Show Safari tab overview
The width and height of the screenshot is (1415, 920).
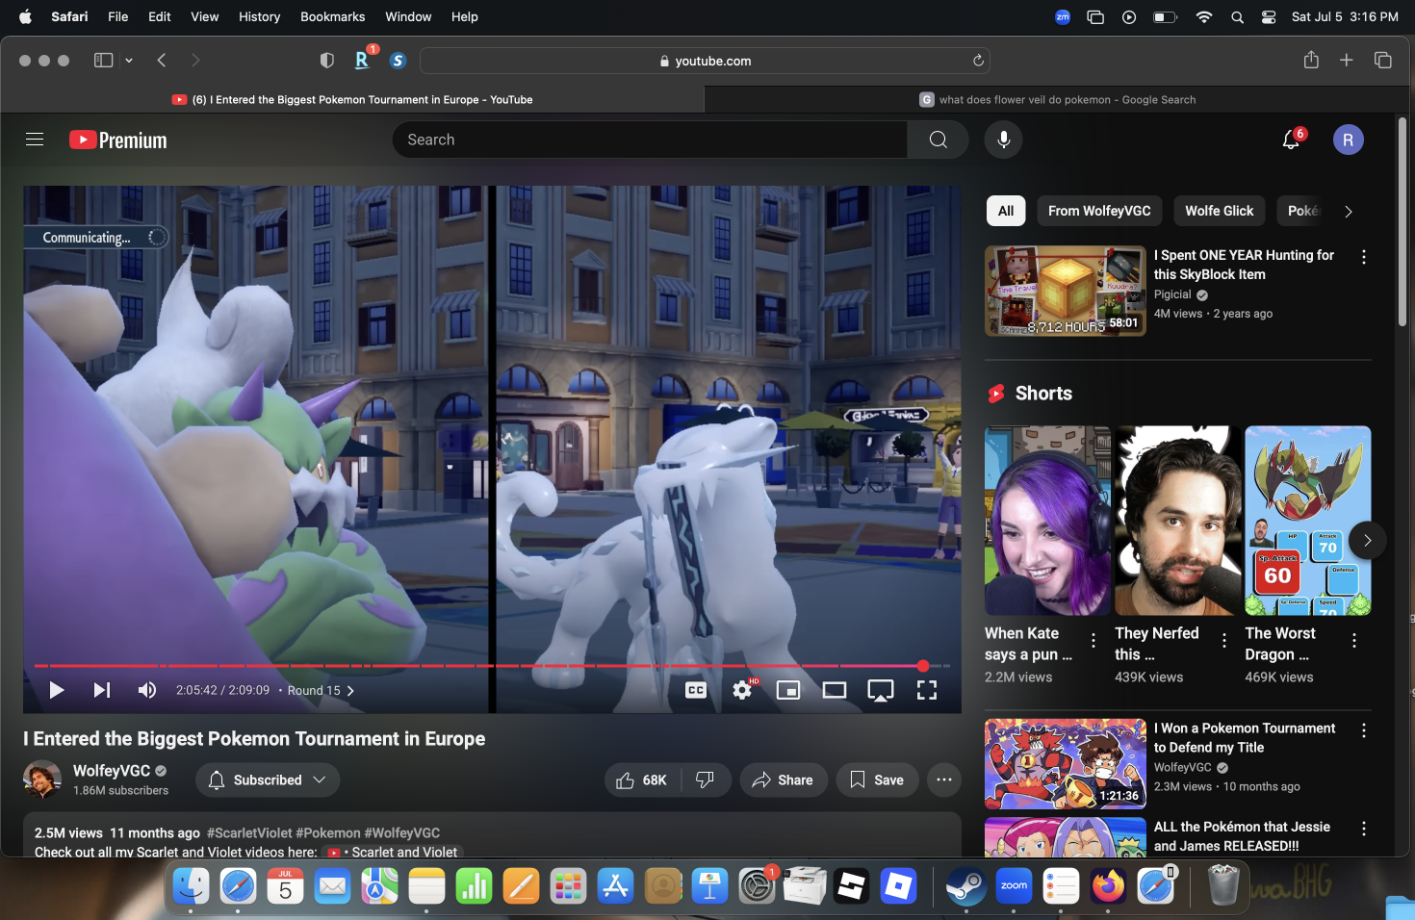point(1383,61)
